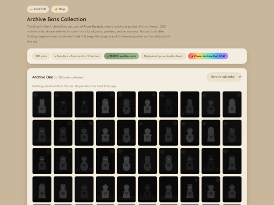Click the Original art, procedurally drawn pill

pos(163,56)
